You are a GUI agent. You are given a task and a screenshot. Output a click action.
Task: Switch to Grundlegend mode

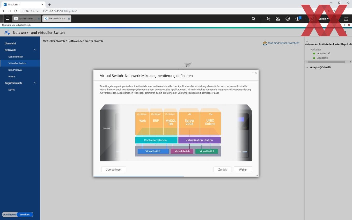click(9, 215)
